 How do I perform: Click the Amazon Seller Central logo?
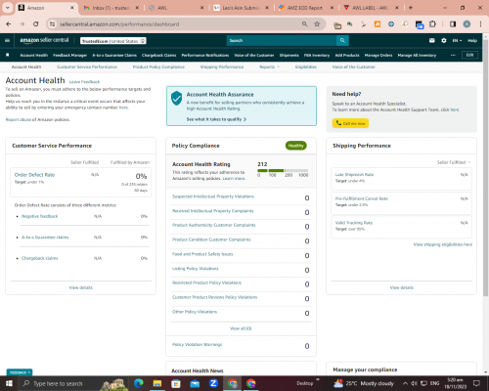(x=44, y=40)
